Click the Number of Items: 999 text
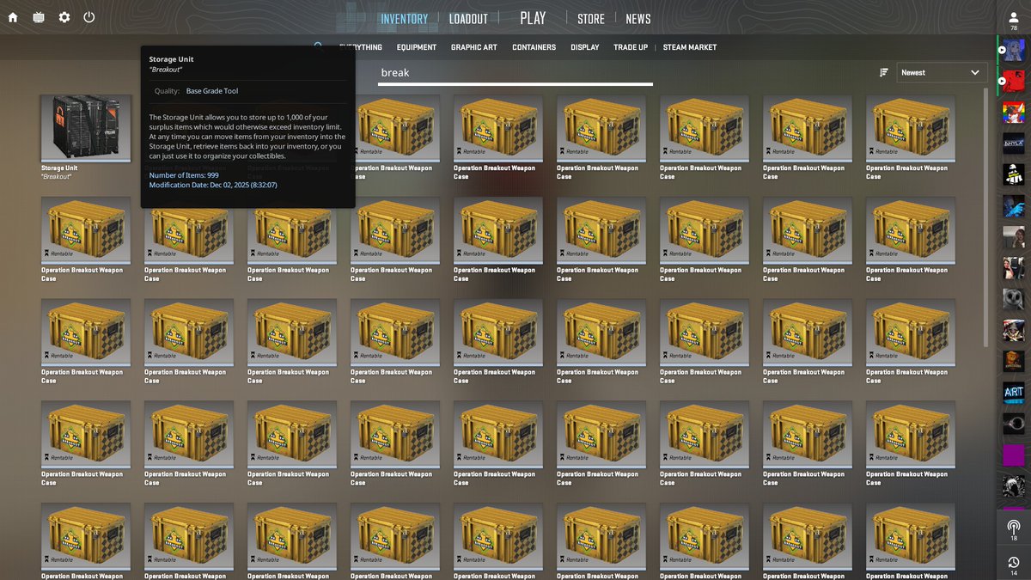Viewport: 1031px width, 580px height. tap(184, 175)
